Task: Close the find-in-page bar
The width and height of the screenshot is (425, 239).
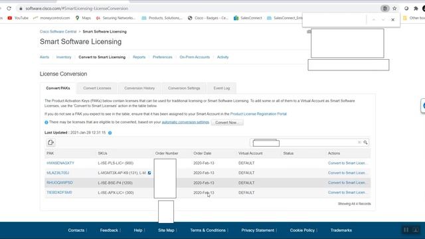Action: [392, 19]
